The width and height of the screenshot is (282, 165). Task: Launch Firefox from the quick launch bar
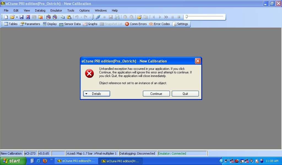point(45,161)
